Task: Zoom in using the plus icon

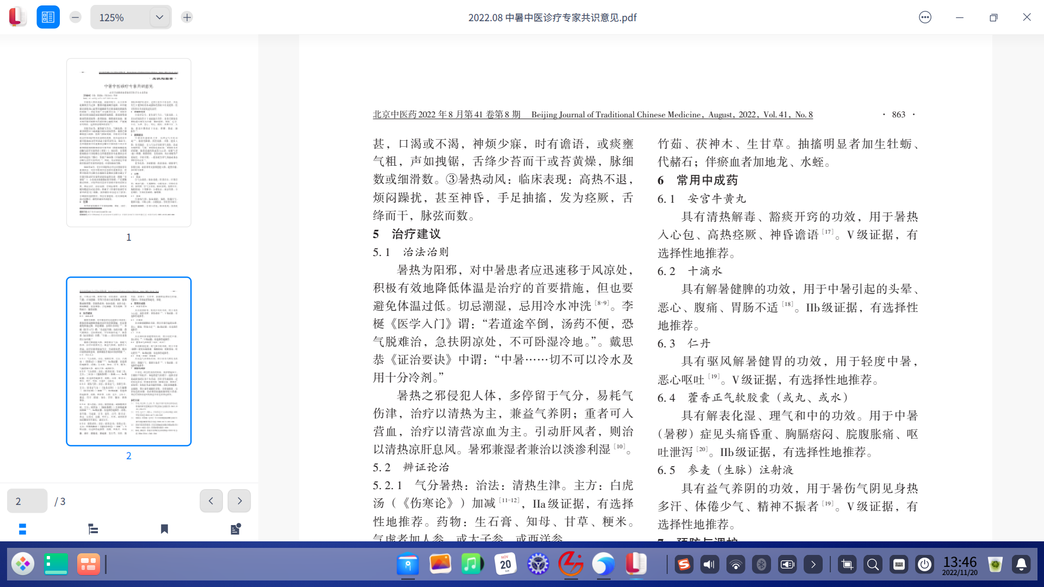Action: point(187,17)
